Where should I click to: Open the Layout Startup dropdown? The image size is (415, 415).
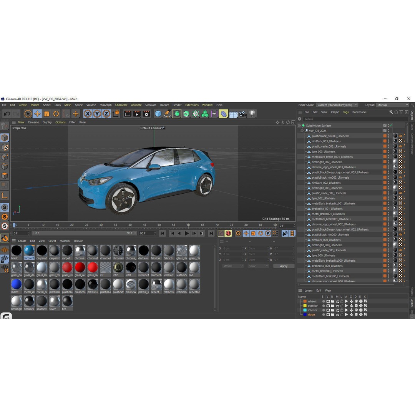coord(392,105)
